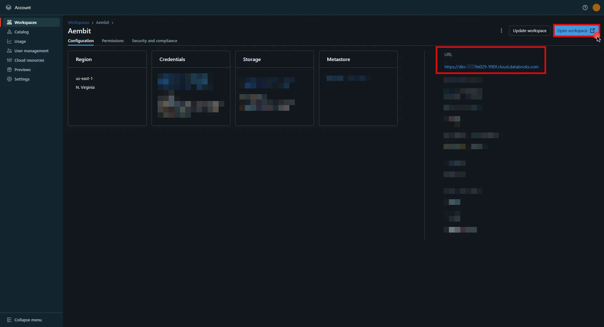Open the workspace databricks.com URL link

(x=491, y=67)
